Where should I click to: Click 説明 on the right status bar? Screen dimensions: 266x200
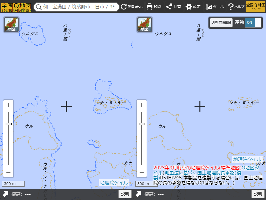(258, 193)
